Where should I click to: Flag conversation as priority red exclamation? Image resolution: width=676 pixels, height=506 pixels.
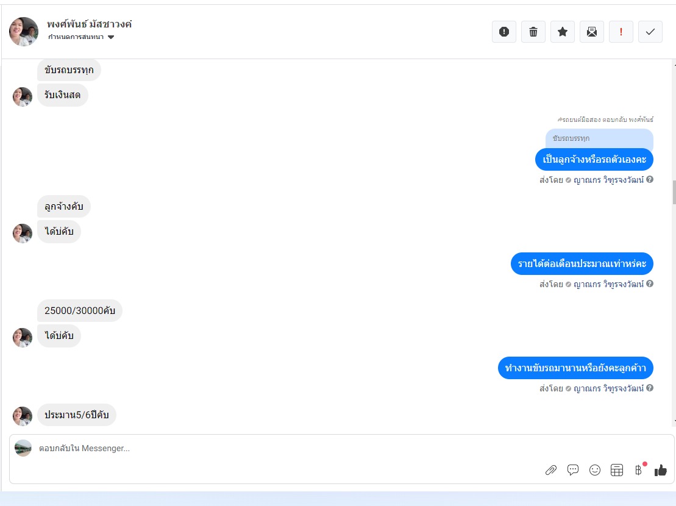point(621,32)
